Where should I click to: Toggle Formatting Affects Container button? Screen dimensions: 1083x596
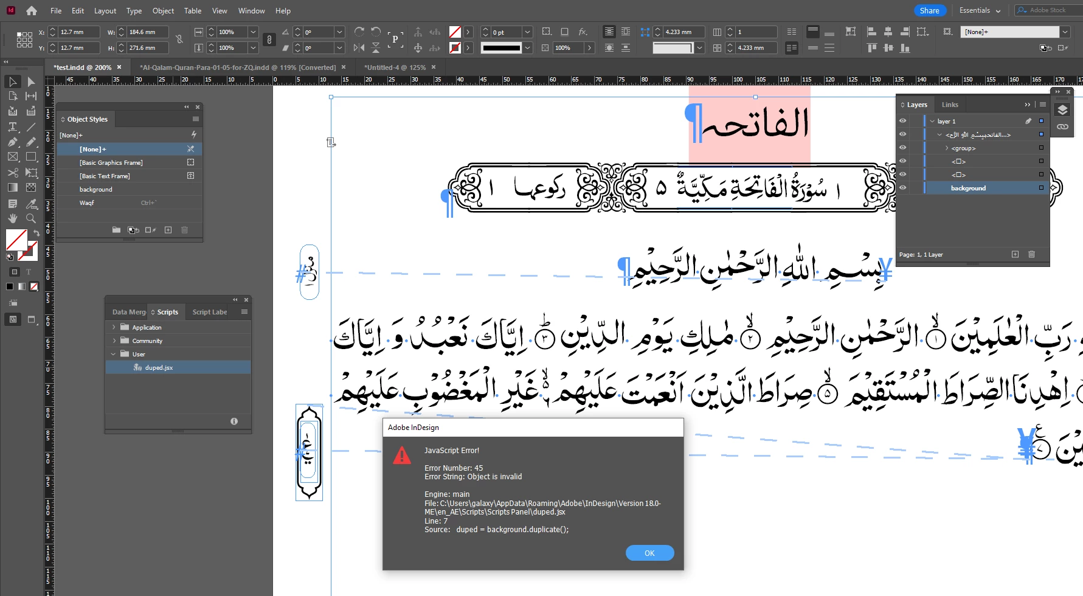pos(15,272)
